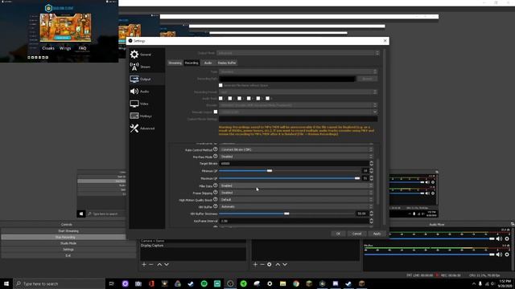Move scene up with the arrow icon
Screen dimensions: 515x289
click(x=159, y=264)
